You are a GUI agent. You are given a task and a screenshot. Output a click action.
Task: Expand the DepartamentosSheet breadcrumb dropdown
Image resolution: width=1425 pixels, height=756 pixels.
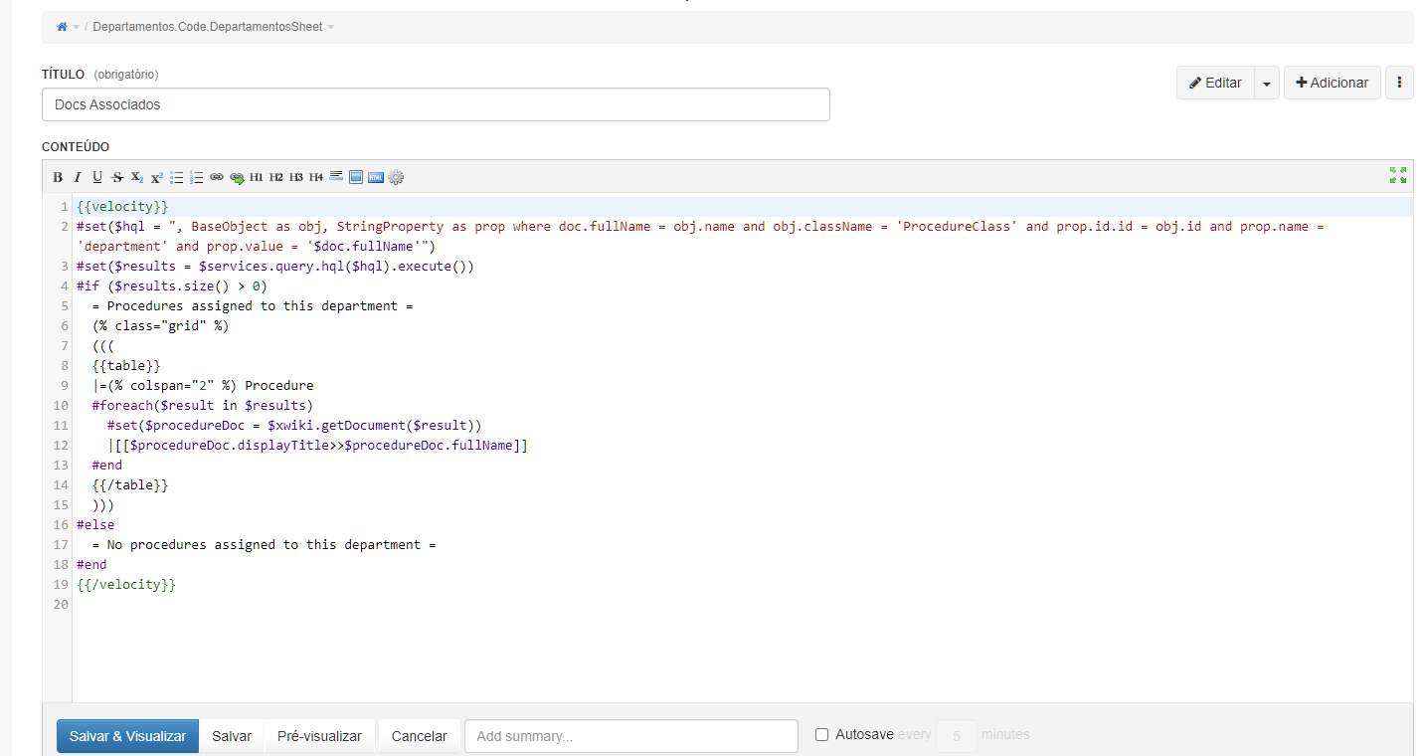pos(331,28)
